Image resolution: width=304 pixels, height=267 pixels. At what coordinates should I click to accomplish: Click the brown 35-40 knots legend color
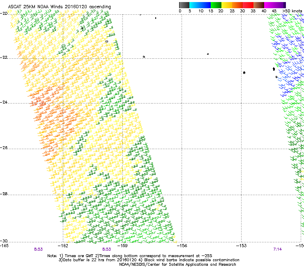click(x=259, y=5)
